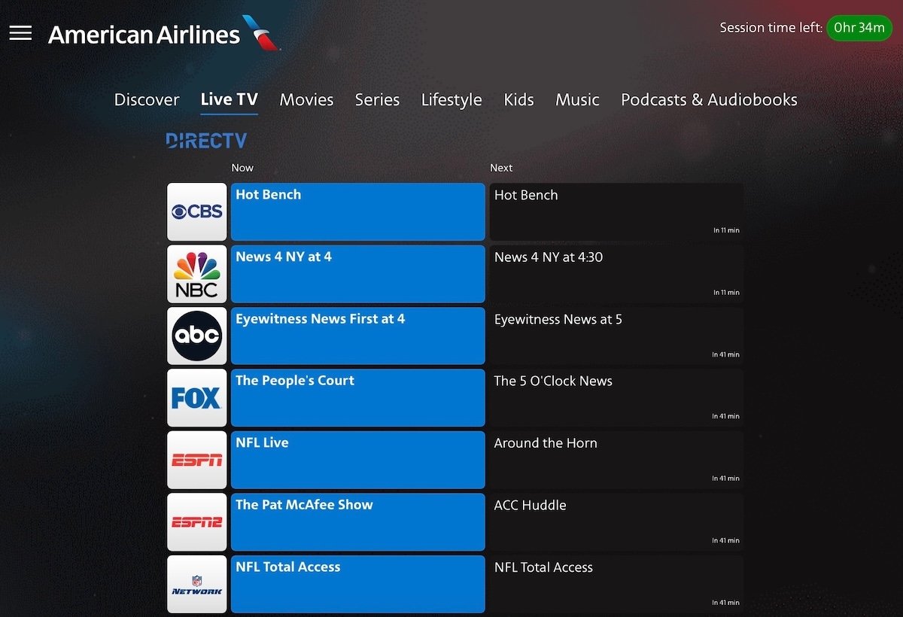View upcoming ACC Huddle
903x617 pixels.
(x=616, y=522)
